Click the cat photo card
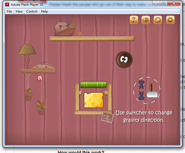The height and width of the screenshot is (153, 185). (107, 117)
